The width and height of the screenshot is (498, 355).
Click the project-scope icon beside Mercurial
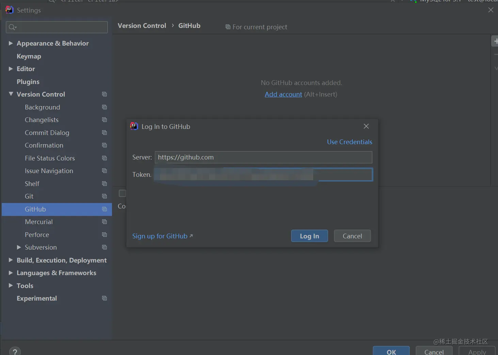tap(105, 222)
